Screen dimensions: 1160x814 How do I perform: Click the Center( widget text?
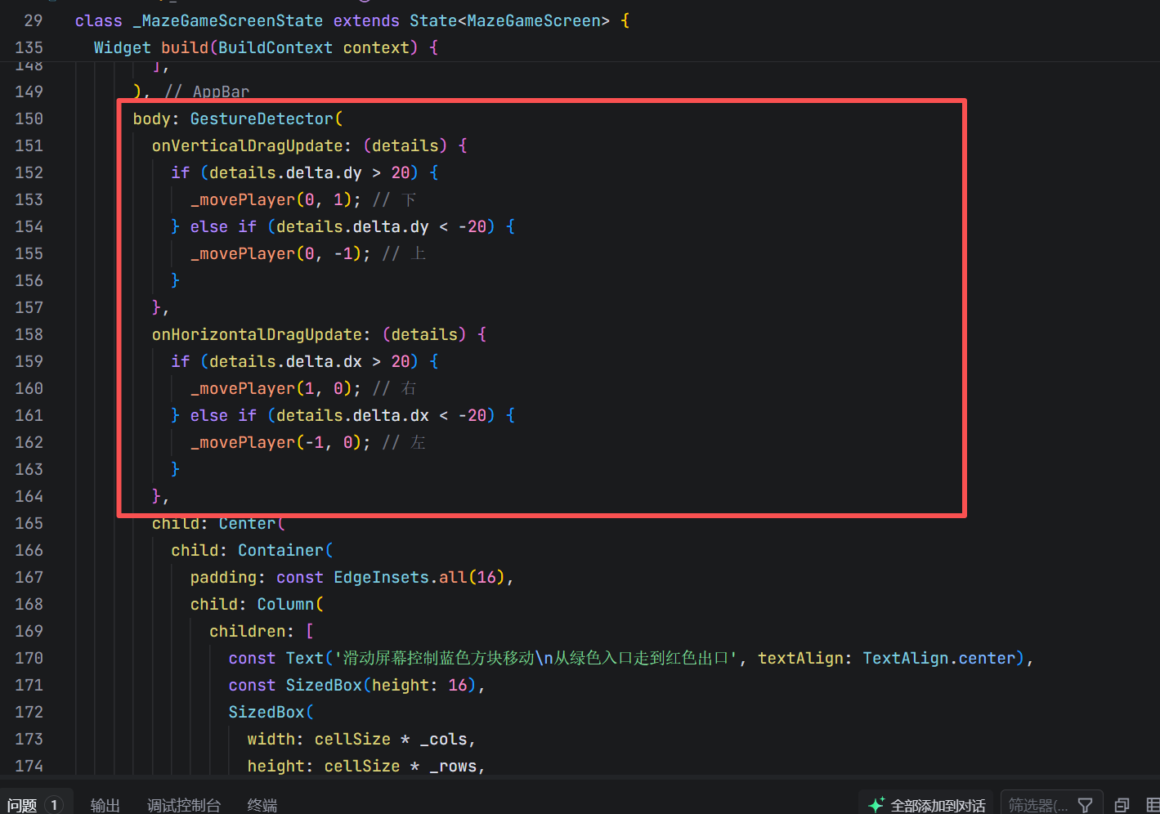(x=252, y=523)
